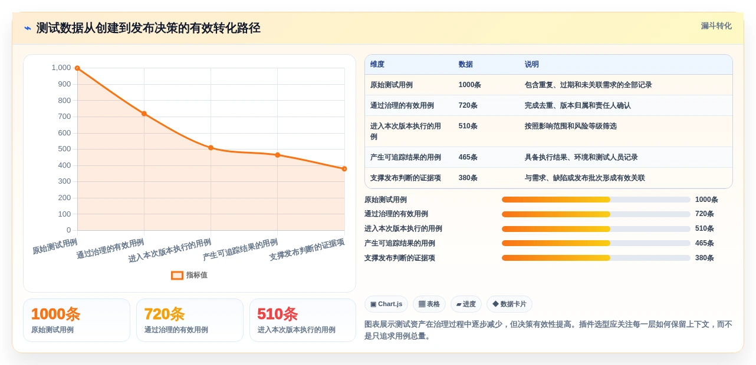Click the 产生可追踪结果的用例 progress bar
Image resolution: width=756 pixels, height=365 pixels.
596,243
